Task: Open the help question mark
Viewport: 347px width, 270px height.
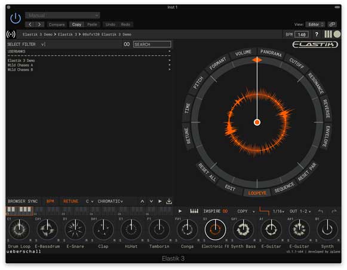Action: click(317, 34)
